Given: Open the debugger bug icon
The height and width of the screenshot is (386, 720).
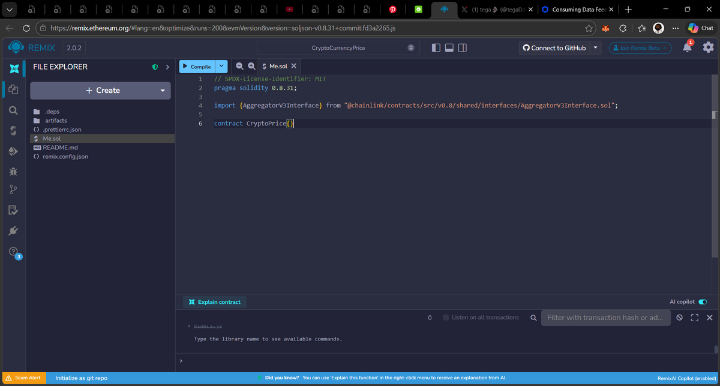Looking at the screenshot, I should point(13,171).
